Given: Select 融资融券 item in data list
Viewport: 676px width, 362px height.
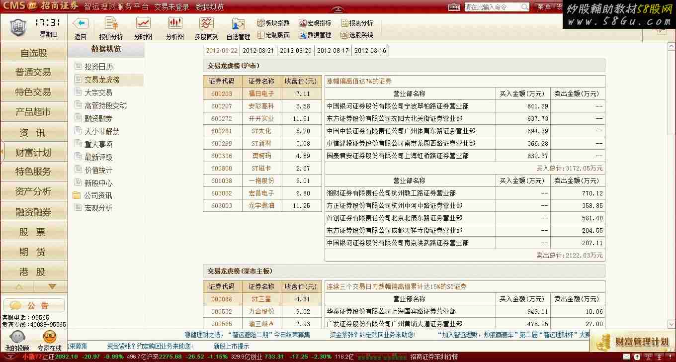Looking at the screenshot, I should click(98, 118).
